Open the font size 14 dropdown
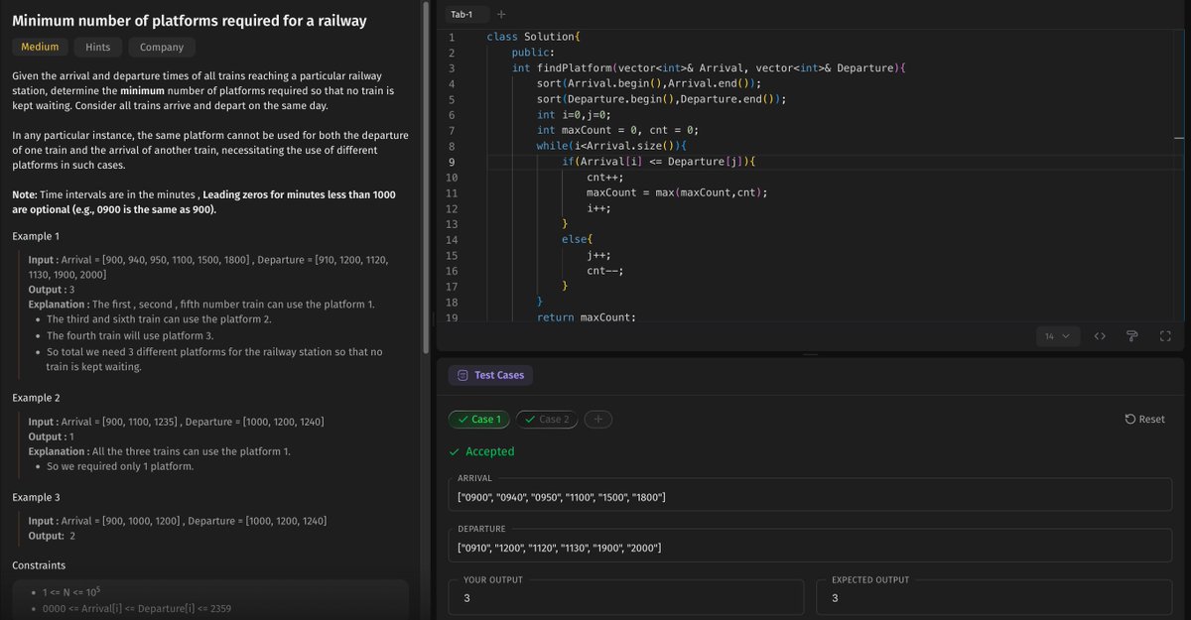 click(1057, 336)
